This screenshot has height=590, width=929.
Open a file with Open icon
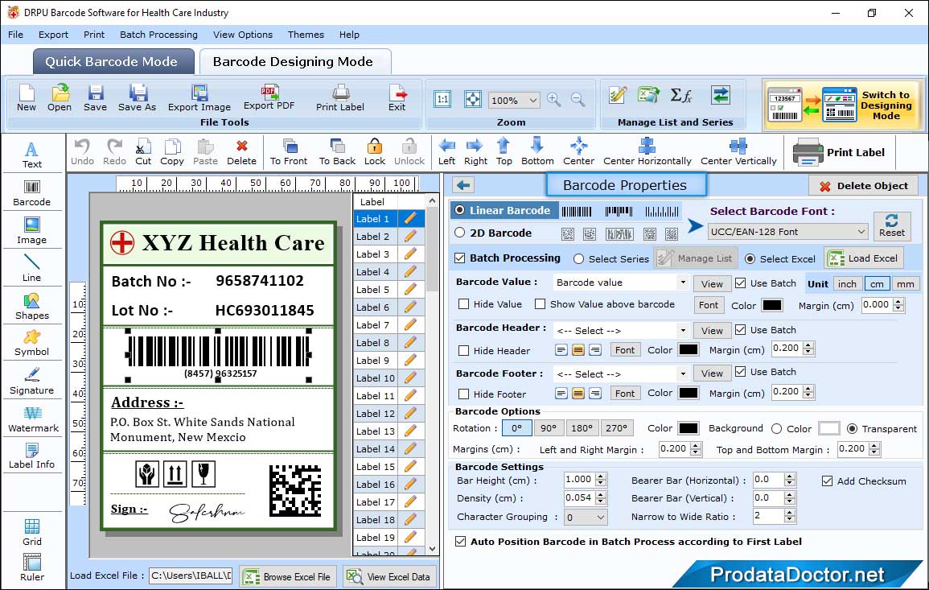point(60,97)
